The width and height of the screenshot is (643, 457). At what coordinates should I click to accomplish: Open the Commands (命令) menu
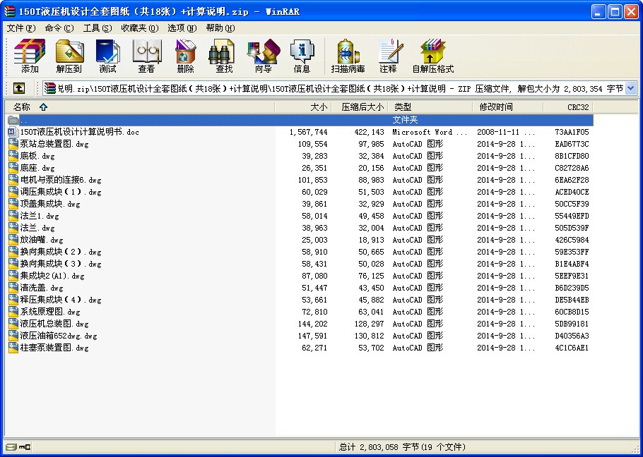pyautogui.click(x=59, y=28)
